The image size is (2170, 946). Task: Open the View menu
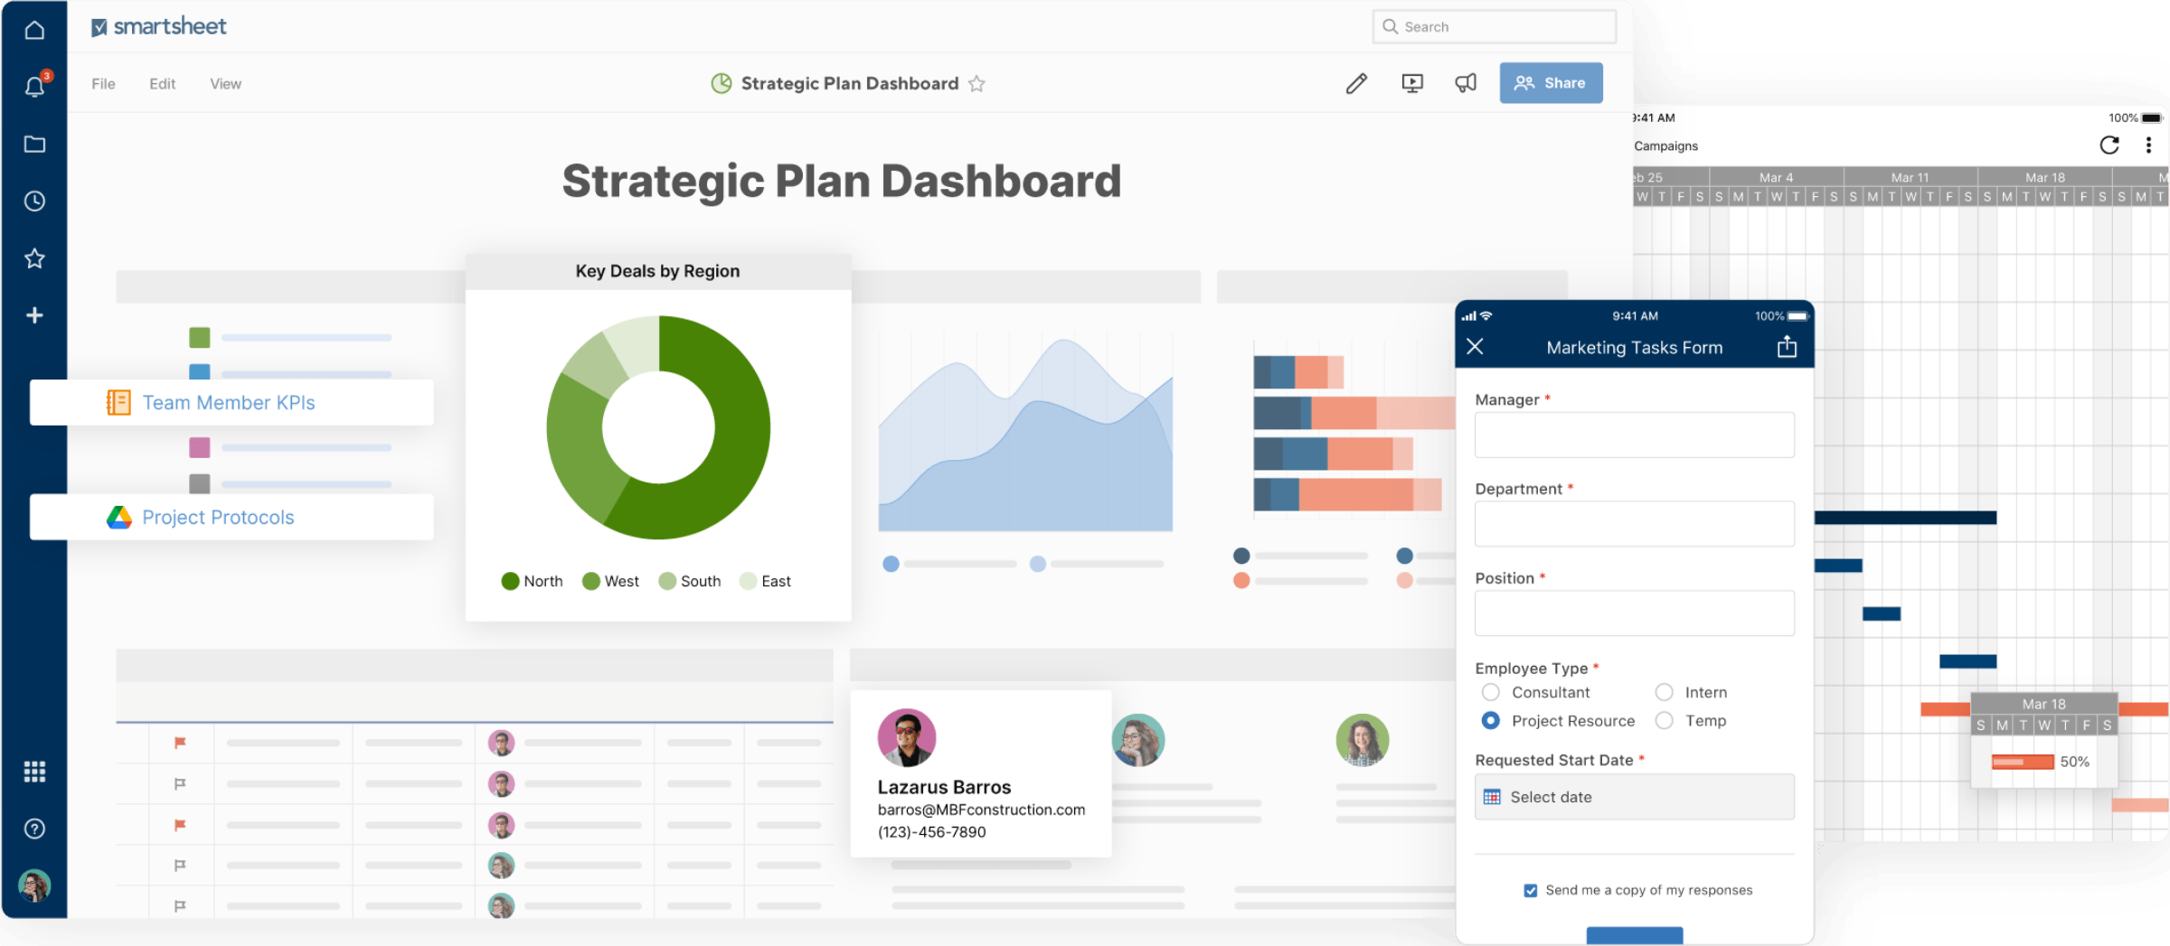[225, 84]
